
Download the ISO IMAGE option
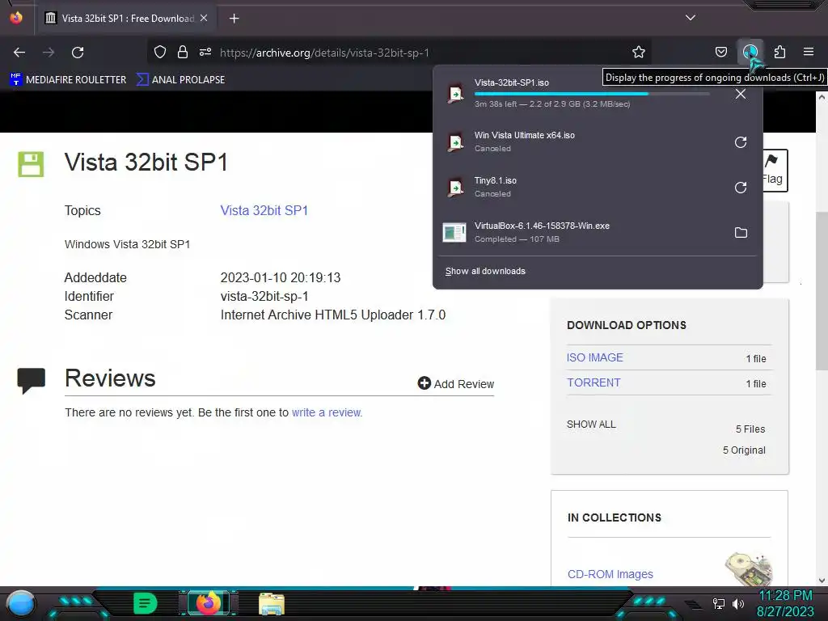point(594,357)
